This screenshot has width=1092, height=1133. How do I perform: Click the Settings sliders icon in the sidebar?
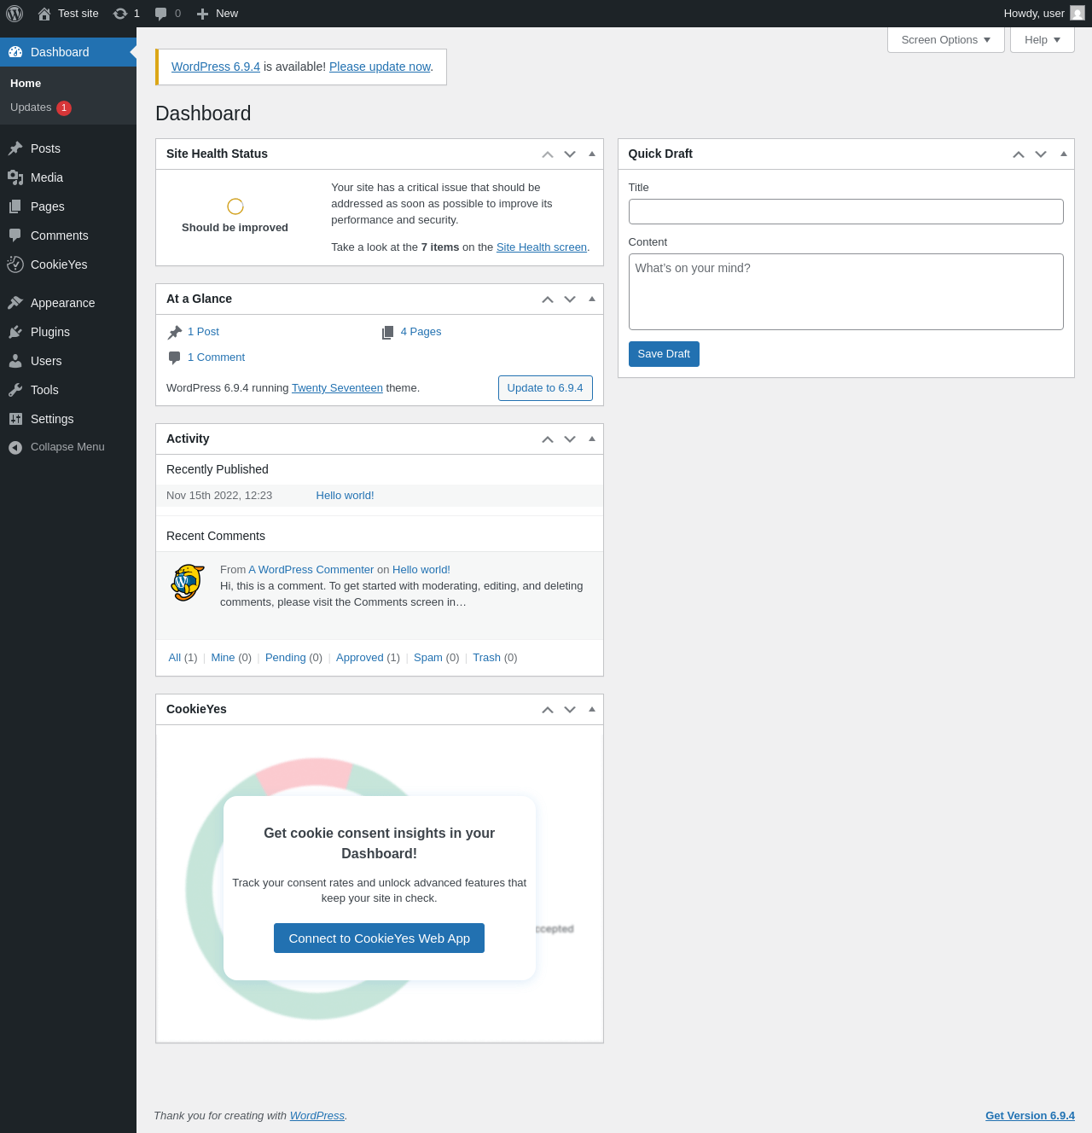[x=15, y=419]
